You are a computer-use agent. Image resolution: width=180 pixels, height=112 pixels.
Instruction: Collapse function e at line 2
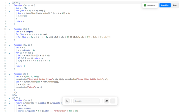point(10,6)
